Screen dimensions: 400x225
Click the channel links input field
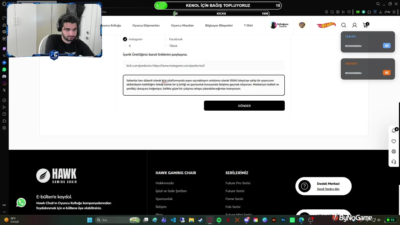pos(204,66)
